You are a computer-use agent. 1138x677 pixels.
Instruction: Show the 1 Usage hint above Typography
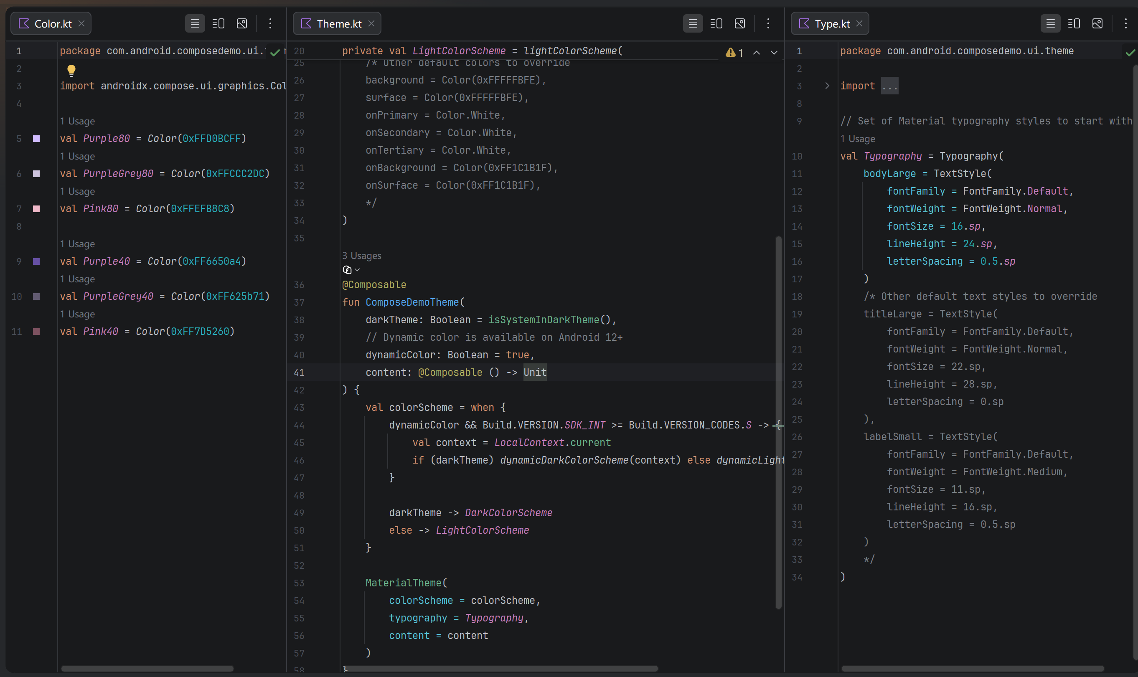(858, 139)
